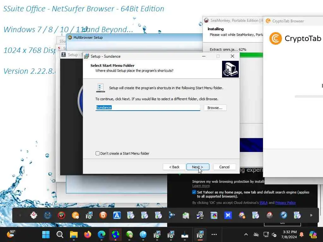
Task: Open the network display tray icon
Action: click(x=266, y=234)
